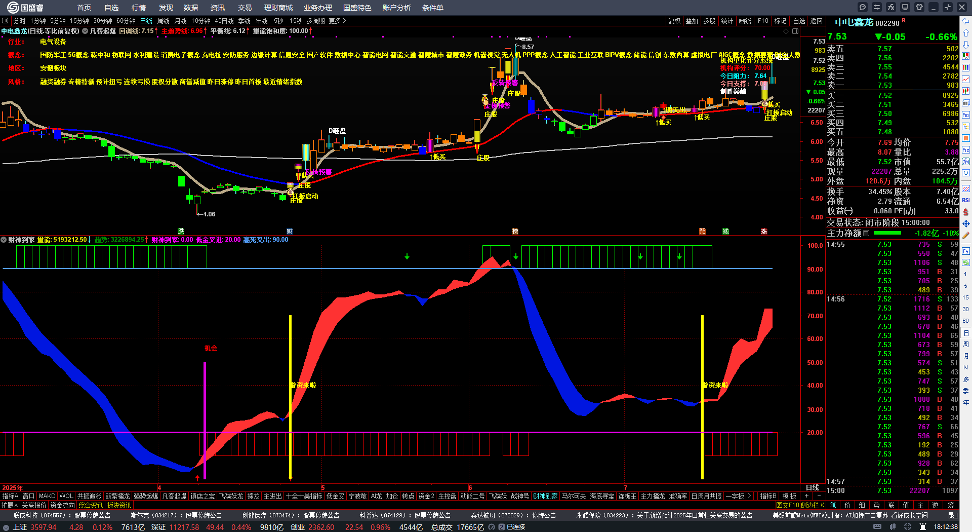
Task: Open the 指标B indicator group
Action: pos(768,496)
